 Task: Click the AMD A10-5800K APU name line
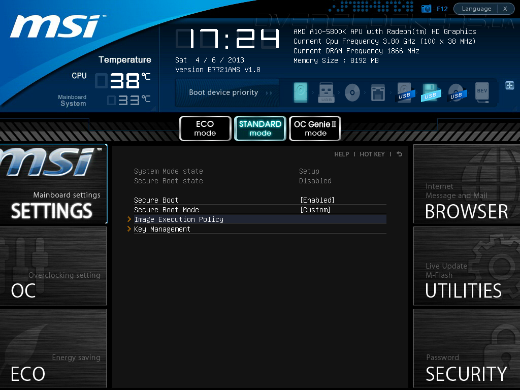385,31
